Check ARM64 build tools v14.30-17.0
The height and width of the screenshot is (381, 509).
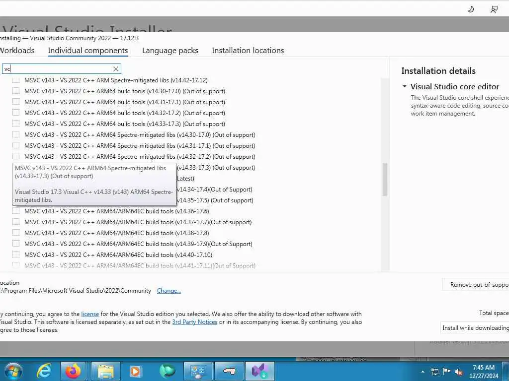[x=16, y=91]
